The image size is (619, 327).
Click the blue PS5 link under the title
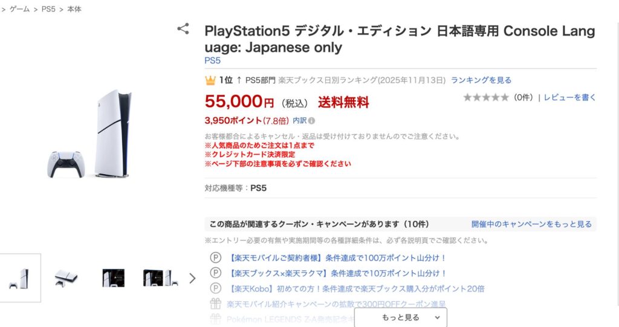click(x=213, y=60)
